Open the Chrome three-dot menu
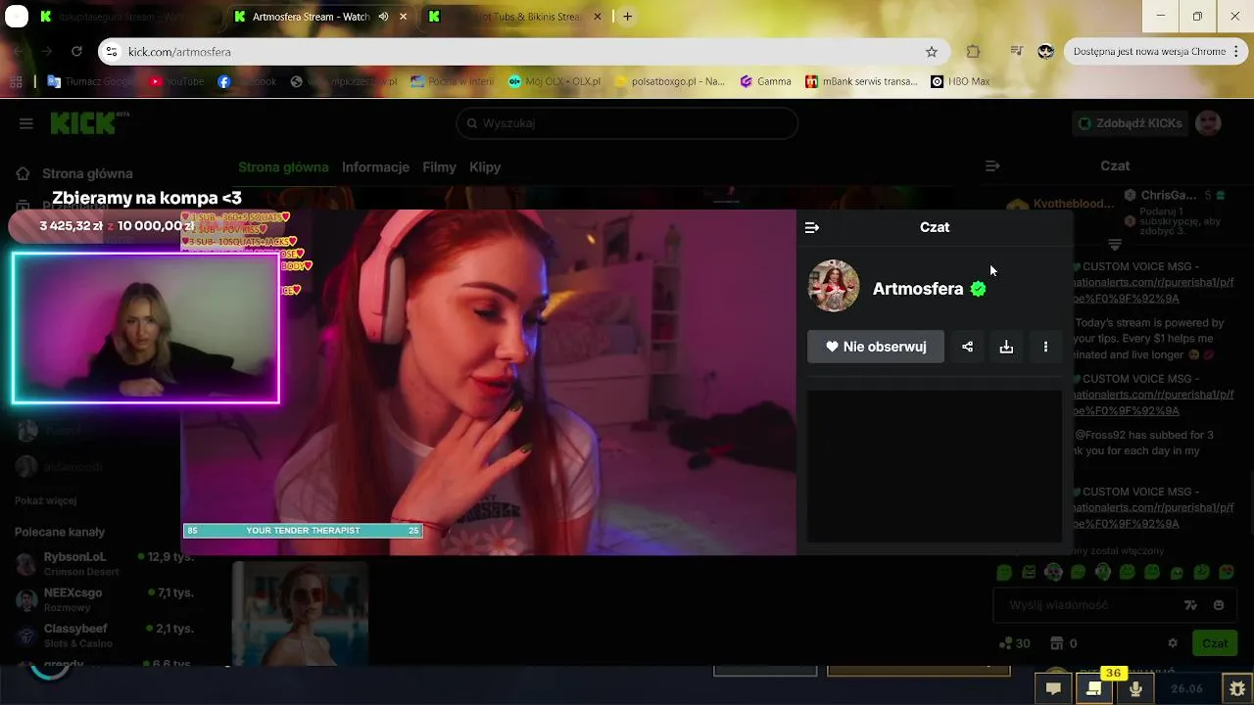The height and width of the screenshot is (705, 1254). [1236, 52]
